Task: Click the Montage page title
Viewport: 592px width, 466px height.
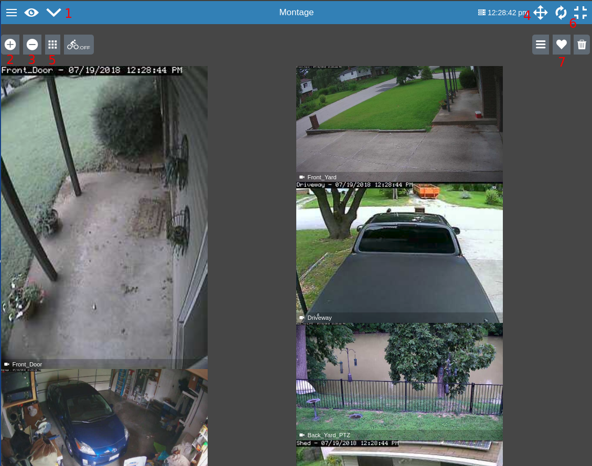Action: pos(296,13)
